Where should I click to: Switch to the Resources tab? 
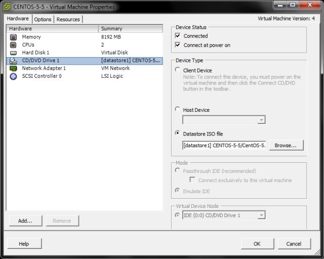[x=68, y=19]
